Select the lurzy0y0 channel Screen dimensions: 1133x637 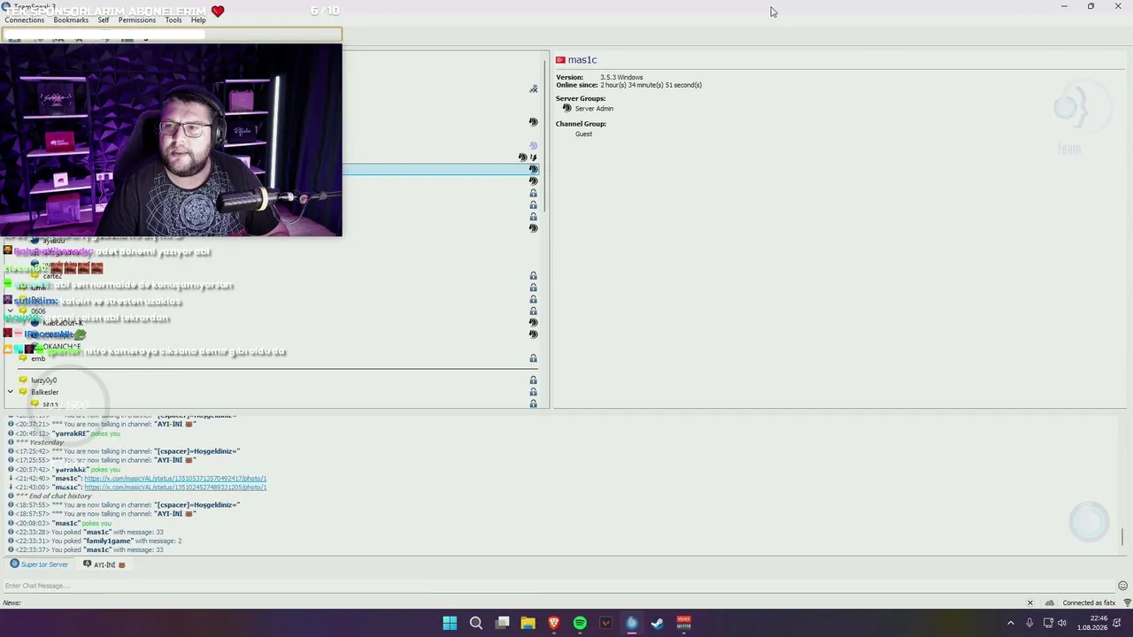pyautogui.click(x=43, y=380)
